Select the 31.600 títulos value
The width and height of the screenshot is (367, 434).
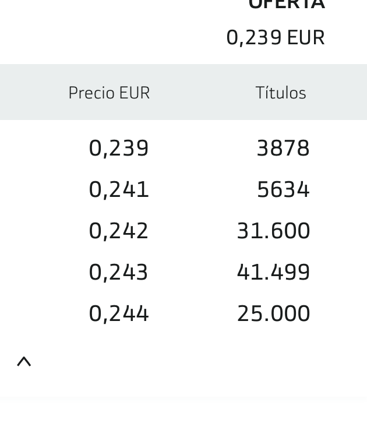(273, 231)
